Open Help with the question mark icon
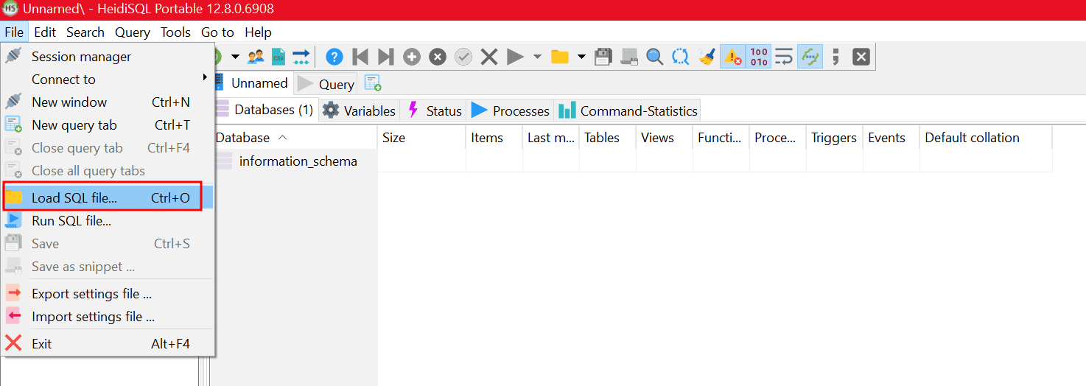The image size is (1086, 386). click(x=334, y=57)
